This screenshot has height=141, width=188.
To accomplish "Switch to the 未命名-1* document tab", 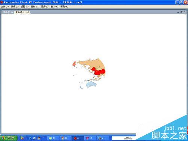I will (8, 12).
